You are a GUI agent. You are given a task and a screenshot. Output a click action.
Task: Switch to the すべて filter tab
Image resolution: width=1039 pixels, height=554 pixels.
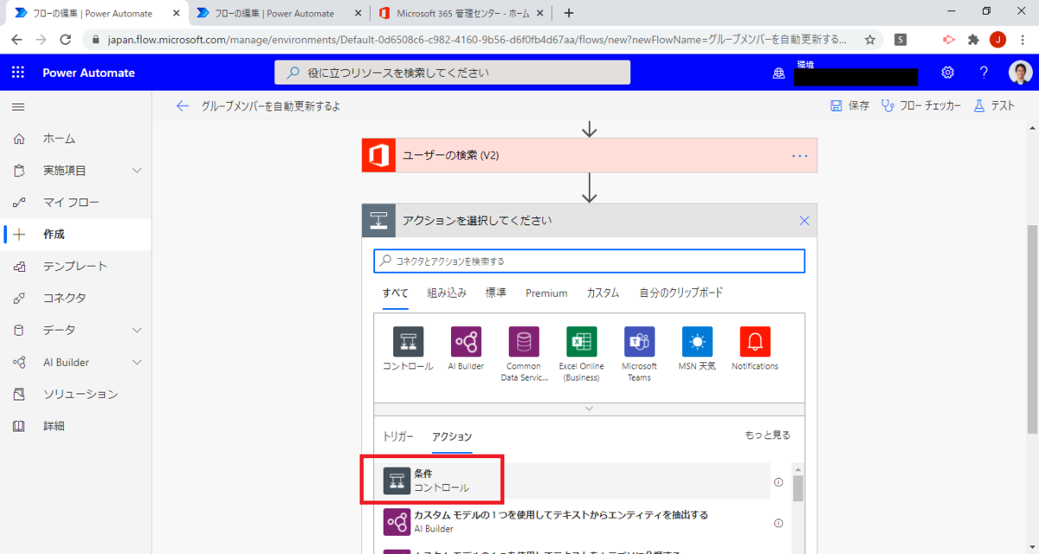click(396, 293)
